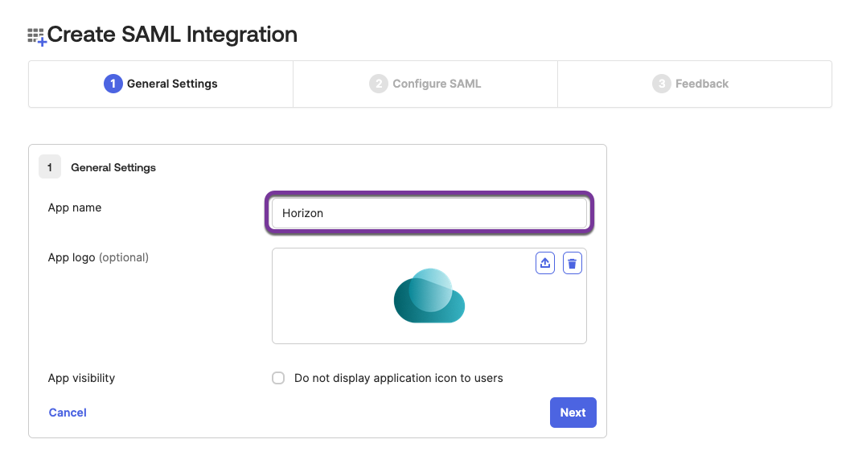This screenshot has height=464, width=854.
Task: Click the 'App visibility' label
Action: pos(81,378)
